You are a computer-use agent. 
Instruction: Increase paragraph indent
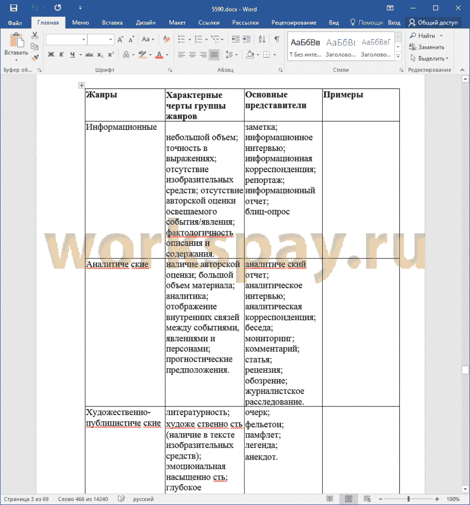(247, 39)
